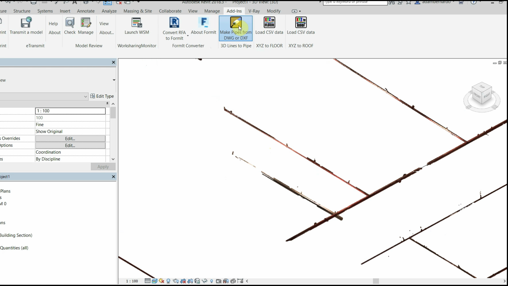508x286 pixels.
Task: Click Convert RFA to FormIt icon
Action: pyautogui.click(x=174, y=23)
